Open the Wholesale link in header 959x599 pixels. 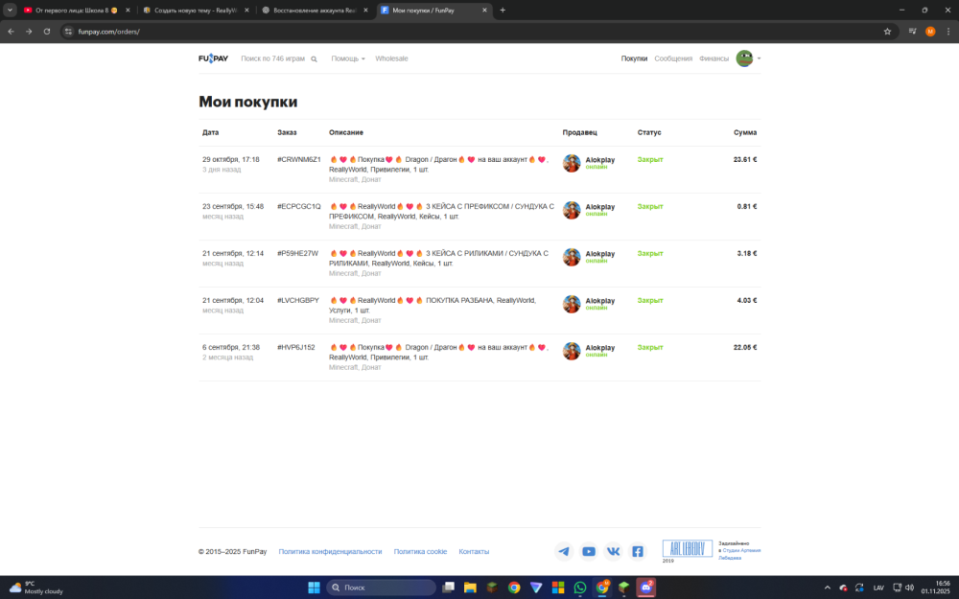tap(391, 58)
